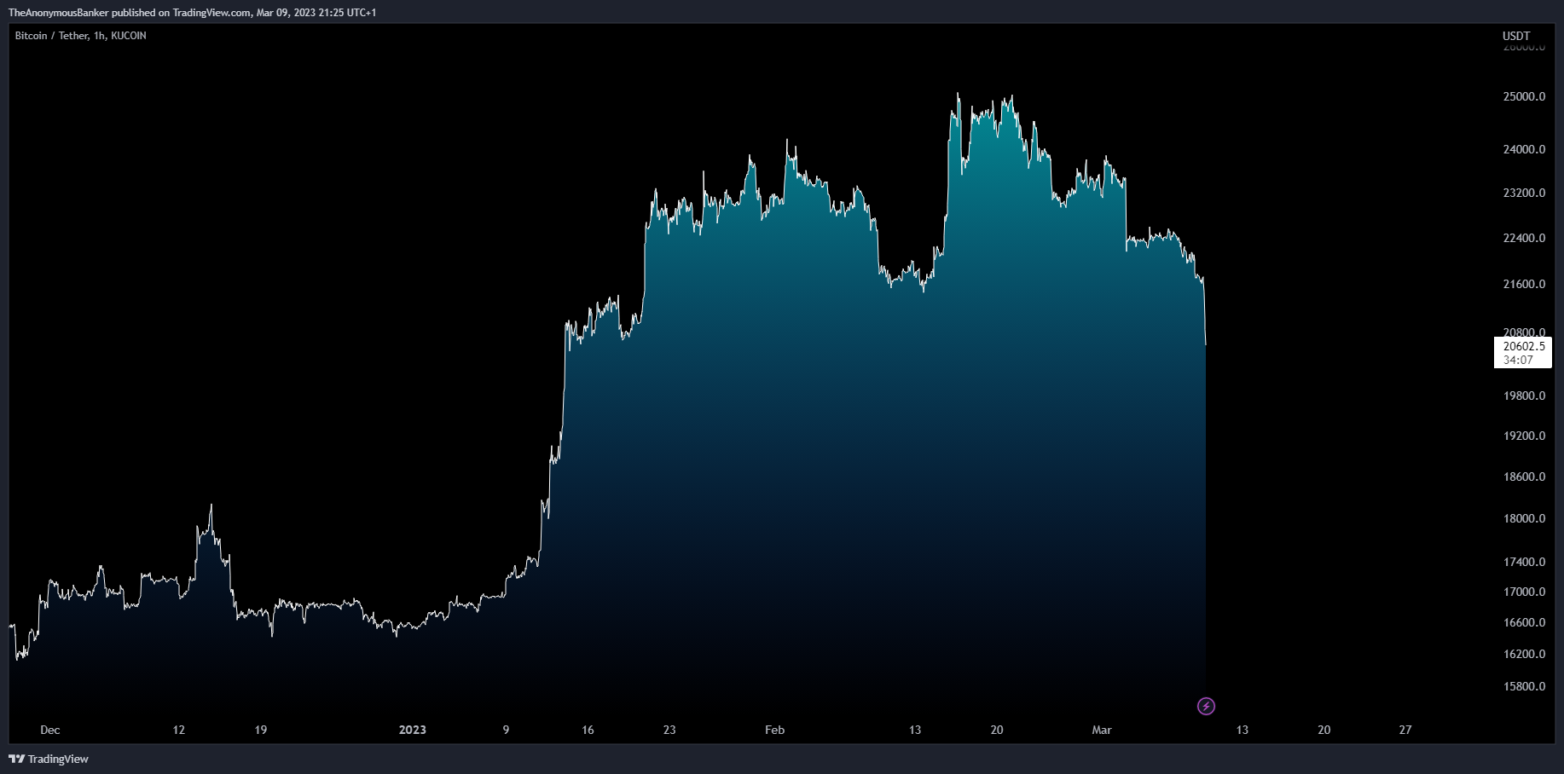This screenshot has height=774, width=1564.
Task: Click the 17000.0 price axis label
Action: coord(1524,592)
